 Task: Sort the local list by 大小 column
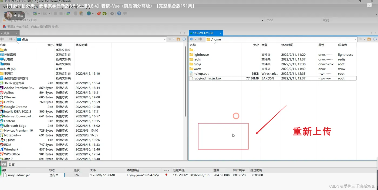click(x=45, y=45)
